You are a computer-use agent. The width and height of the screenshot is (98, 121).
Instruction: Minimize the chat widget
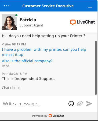[x=90, y=7]
